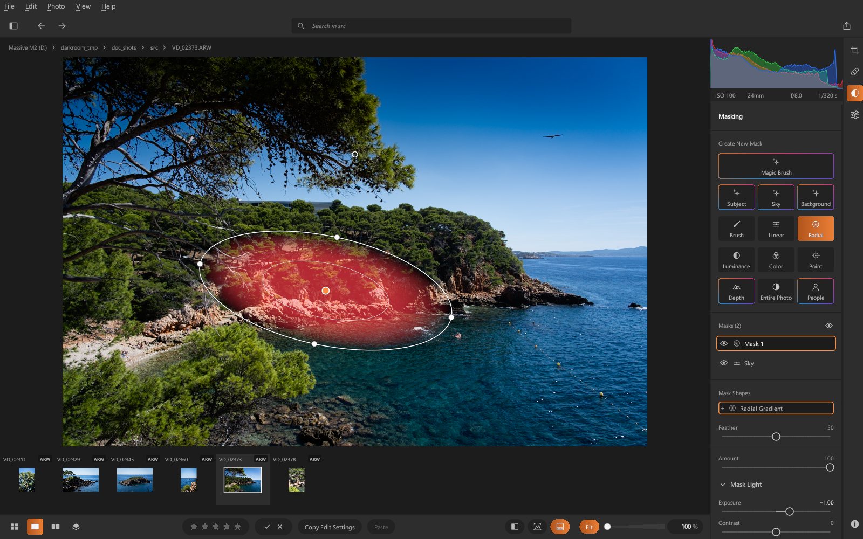Screen dimensions: 863x539
Task: Select the Linear gradient mask tool
Action: click(776, 229)
